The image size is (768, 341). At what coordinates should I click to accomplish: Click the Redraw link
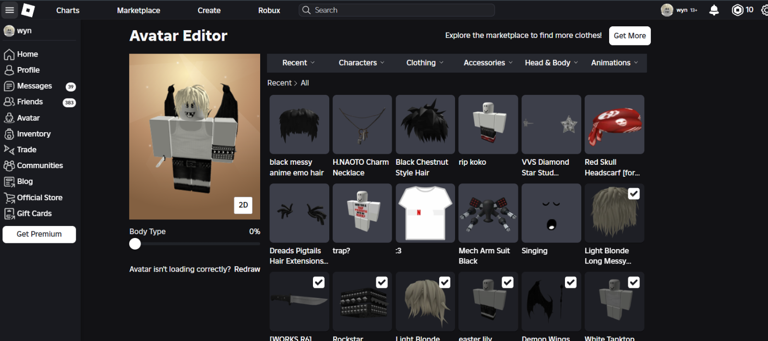coord(247,269)
